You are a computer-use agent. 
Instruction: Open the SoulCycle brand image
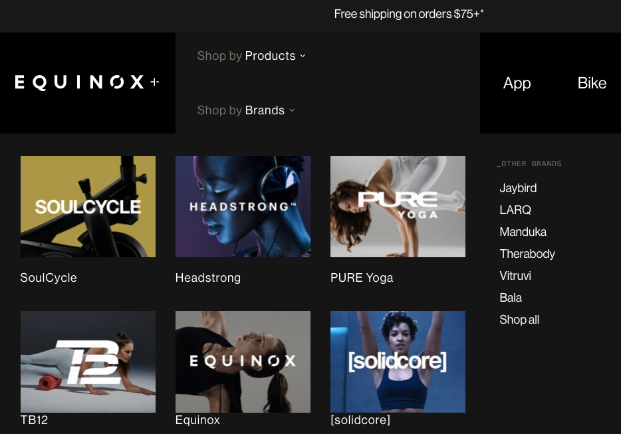88,207
